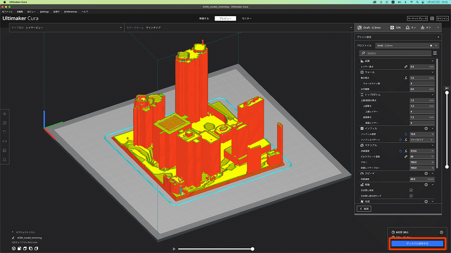Screen dimensions: 451x253
Task: Click the star icon in profile selector
Action: pos(431,45)
